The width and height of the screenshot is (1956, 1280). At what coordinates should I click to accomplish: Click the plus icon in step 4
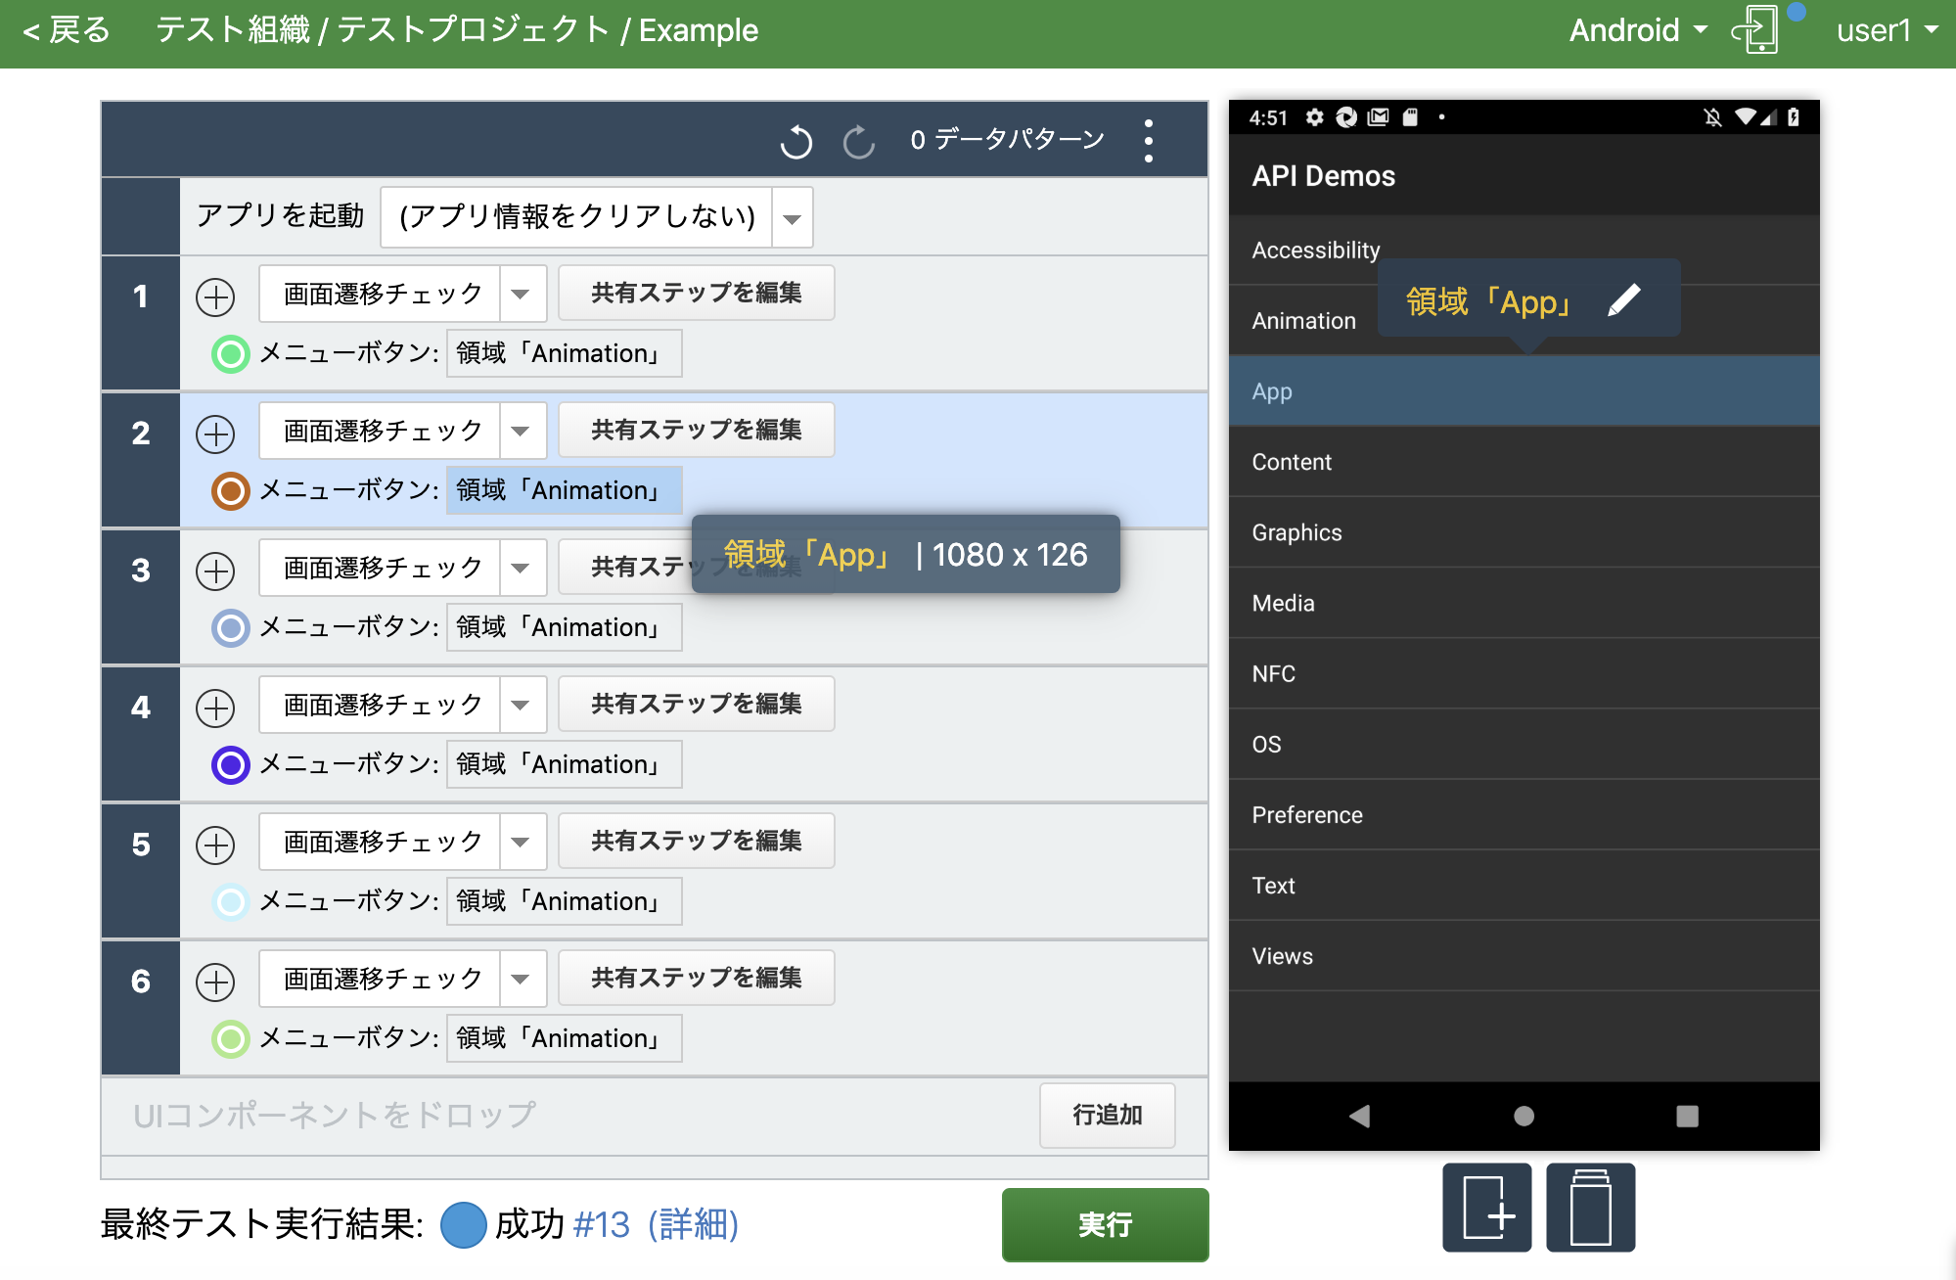pyautogui.click(x=215, y=708)
